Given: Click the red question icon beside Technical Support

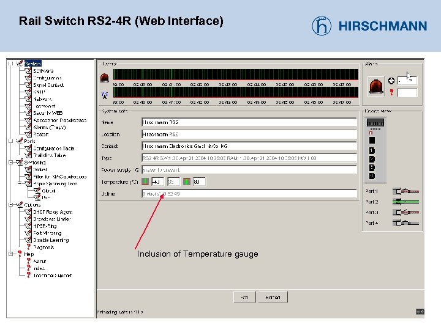Looking at the screenshot, I should tap(28, 275).
